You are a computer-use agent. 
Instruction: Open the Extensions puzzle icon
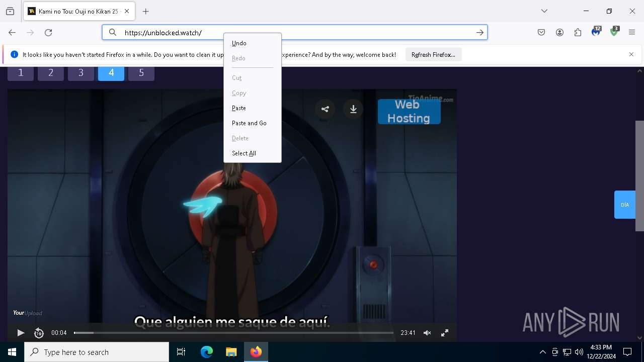pos(578,32)
